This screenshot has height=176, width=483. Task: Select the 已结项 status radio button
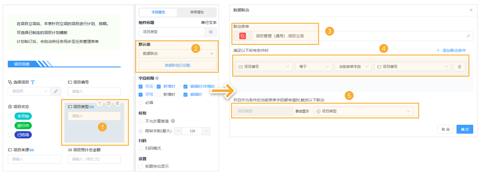pos(10,135)
